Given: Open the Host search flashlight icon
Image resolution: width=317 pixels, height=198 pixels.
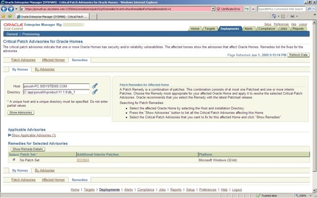Looking at the screenshot, I should (95, 86).
